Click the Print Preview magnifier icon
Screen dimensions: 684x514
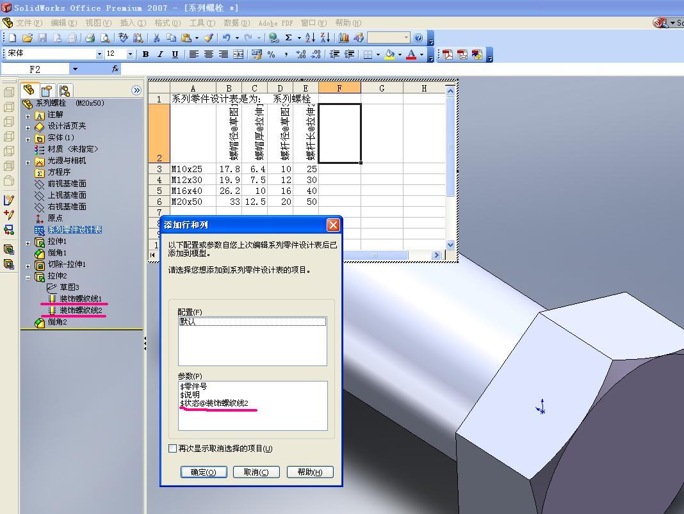tap(105, 38)
